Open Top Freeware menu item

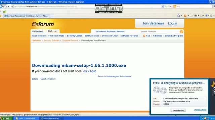[x=39, y=36]
